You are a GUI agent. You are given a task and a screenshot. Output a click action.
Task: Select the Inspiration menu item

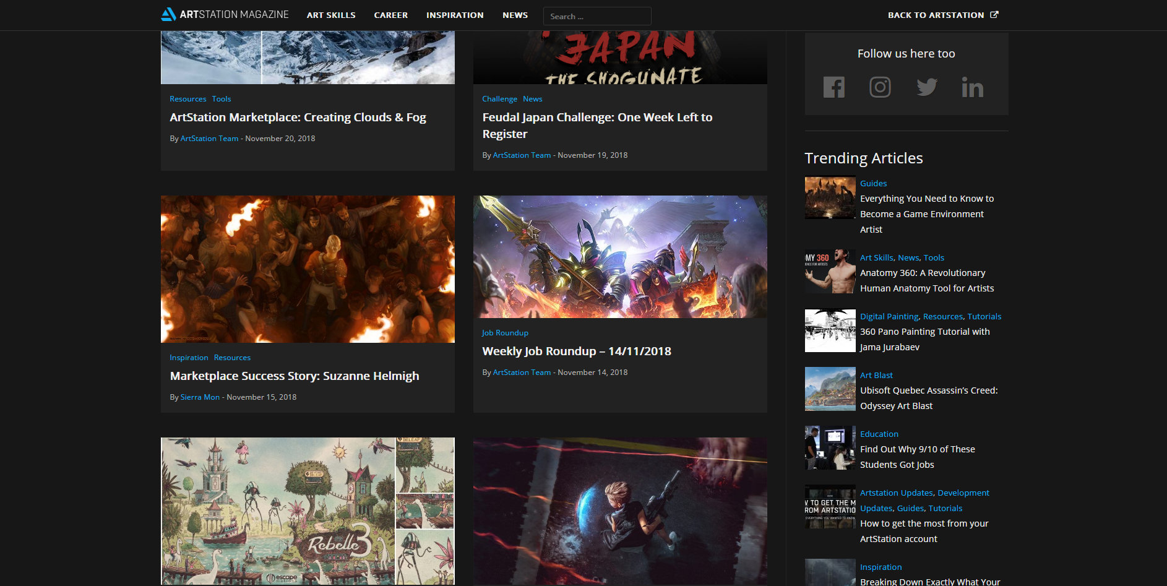[x=455, y=15]
